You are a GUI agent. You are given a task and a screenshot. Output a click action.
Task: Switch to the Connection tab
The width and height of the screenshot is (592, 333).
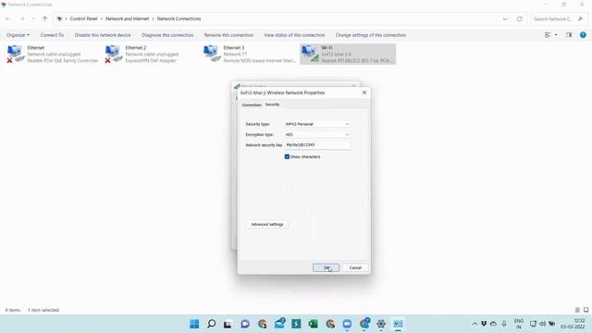coord(252,105)
